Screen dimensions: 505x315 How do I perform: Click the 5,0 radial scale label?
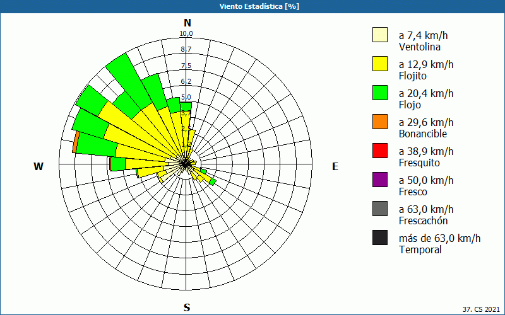tap(186, 97)
